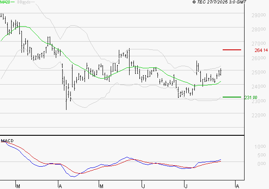Click the 29000 price axis label
This screenshot has height=189, width=269.
click(259, 15)
